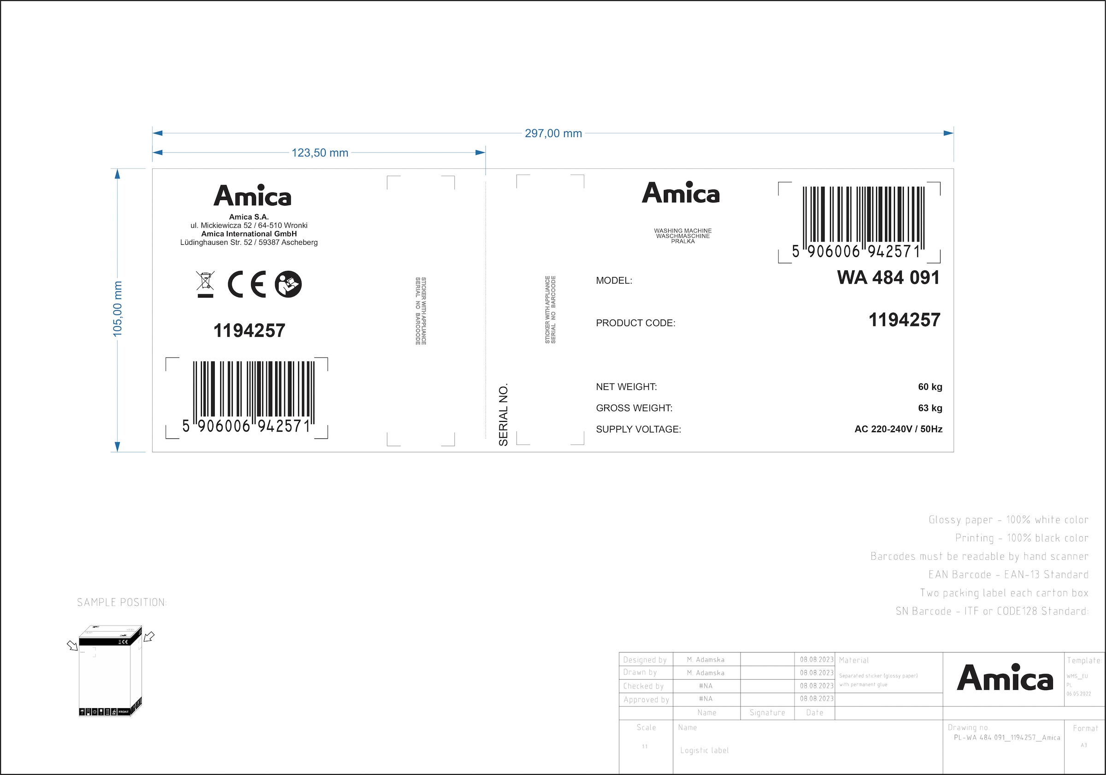Viewport: 1106px width, 775px height.
Task: Click the Amica logo in the title block
Action: pyautogui.click(x=1005, y=677)
